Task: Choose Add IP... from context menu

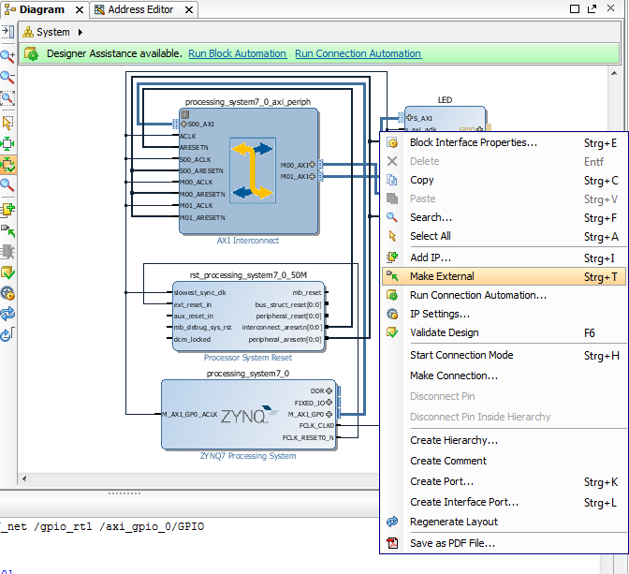Action: coord(504,258)
